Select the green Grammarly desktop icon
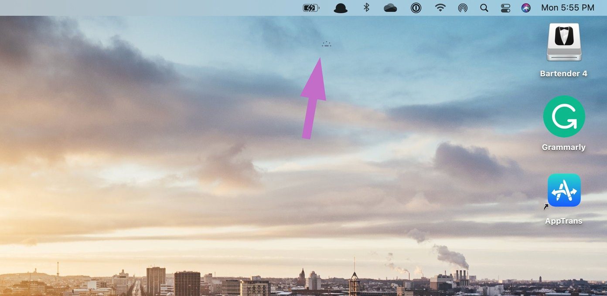The height and width of the screenshot is (296, 607). pyautogui.click(x=564, y=116)
